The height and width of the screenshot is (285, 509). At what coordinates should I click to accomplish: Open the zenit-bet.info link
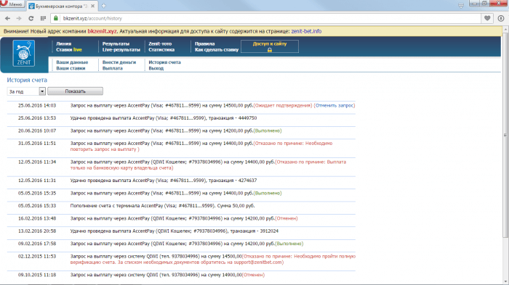[x=306, y=31]
